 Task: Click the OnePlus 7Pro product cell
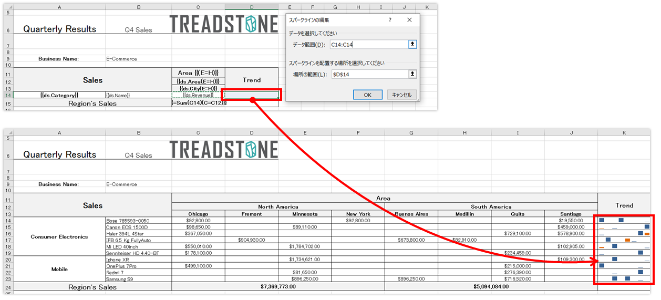[139, 266]
